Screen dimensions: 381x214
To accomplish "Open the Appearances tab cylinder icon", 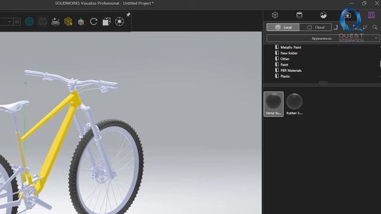I will (x=299, y=15).
